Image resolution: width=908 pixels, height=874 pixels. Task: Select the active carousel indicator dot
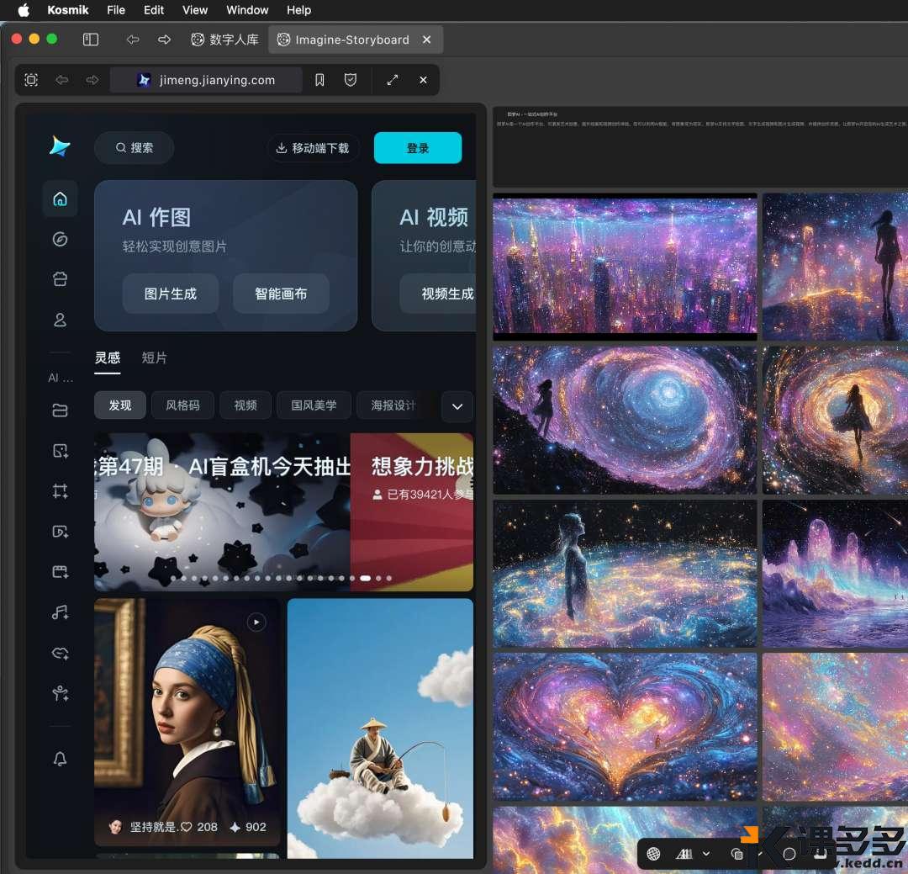(x=366, y=579)
